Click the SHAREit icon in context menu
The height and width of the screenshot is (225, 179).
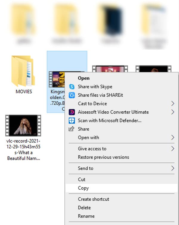[x=72, y=95]
